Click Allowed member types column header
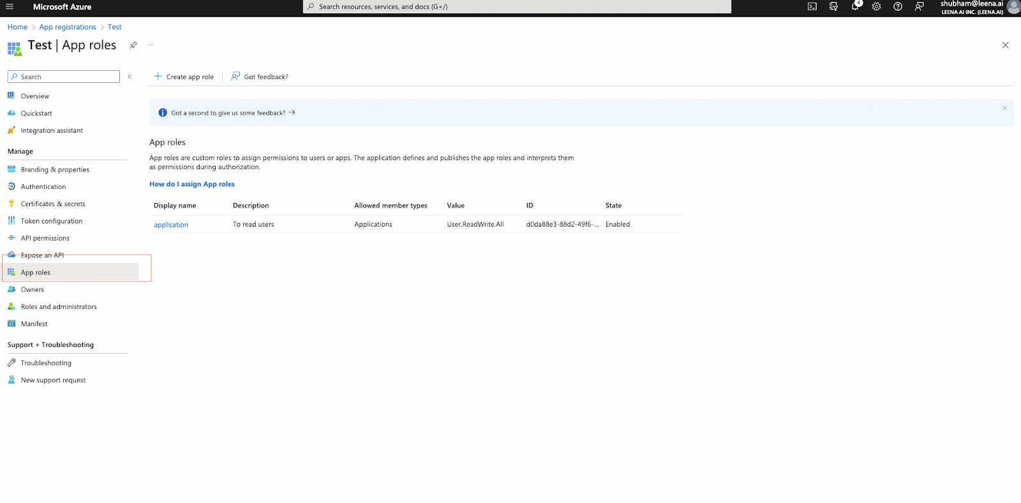Image resolution: width=1021 pixels, height=503 pixels. click(391, 206)
